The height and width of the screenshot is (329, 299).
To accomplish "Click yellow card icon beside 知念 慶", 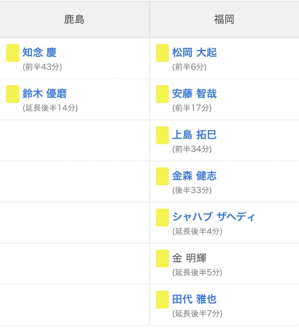I will 12,53.
